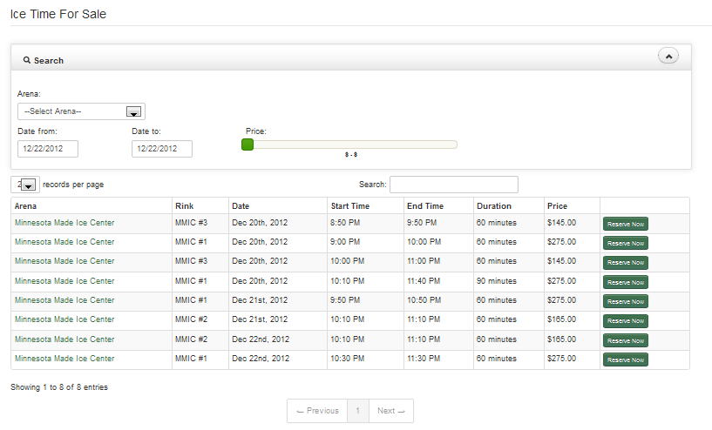Focus the table Search text box
The height and width of the screenshot is (430, 712).
pos(454,185)
